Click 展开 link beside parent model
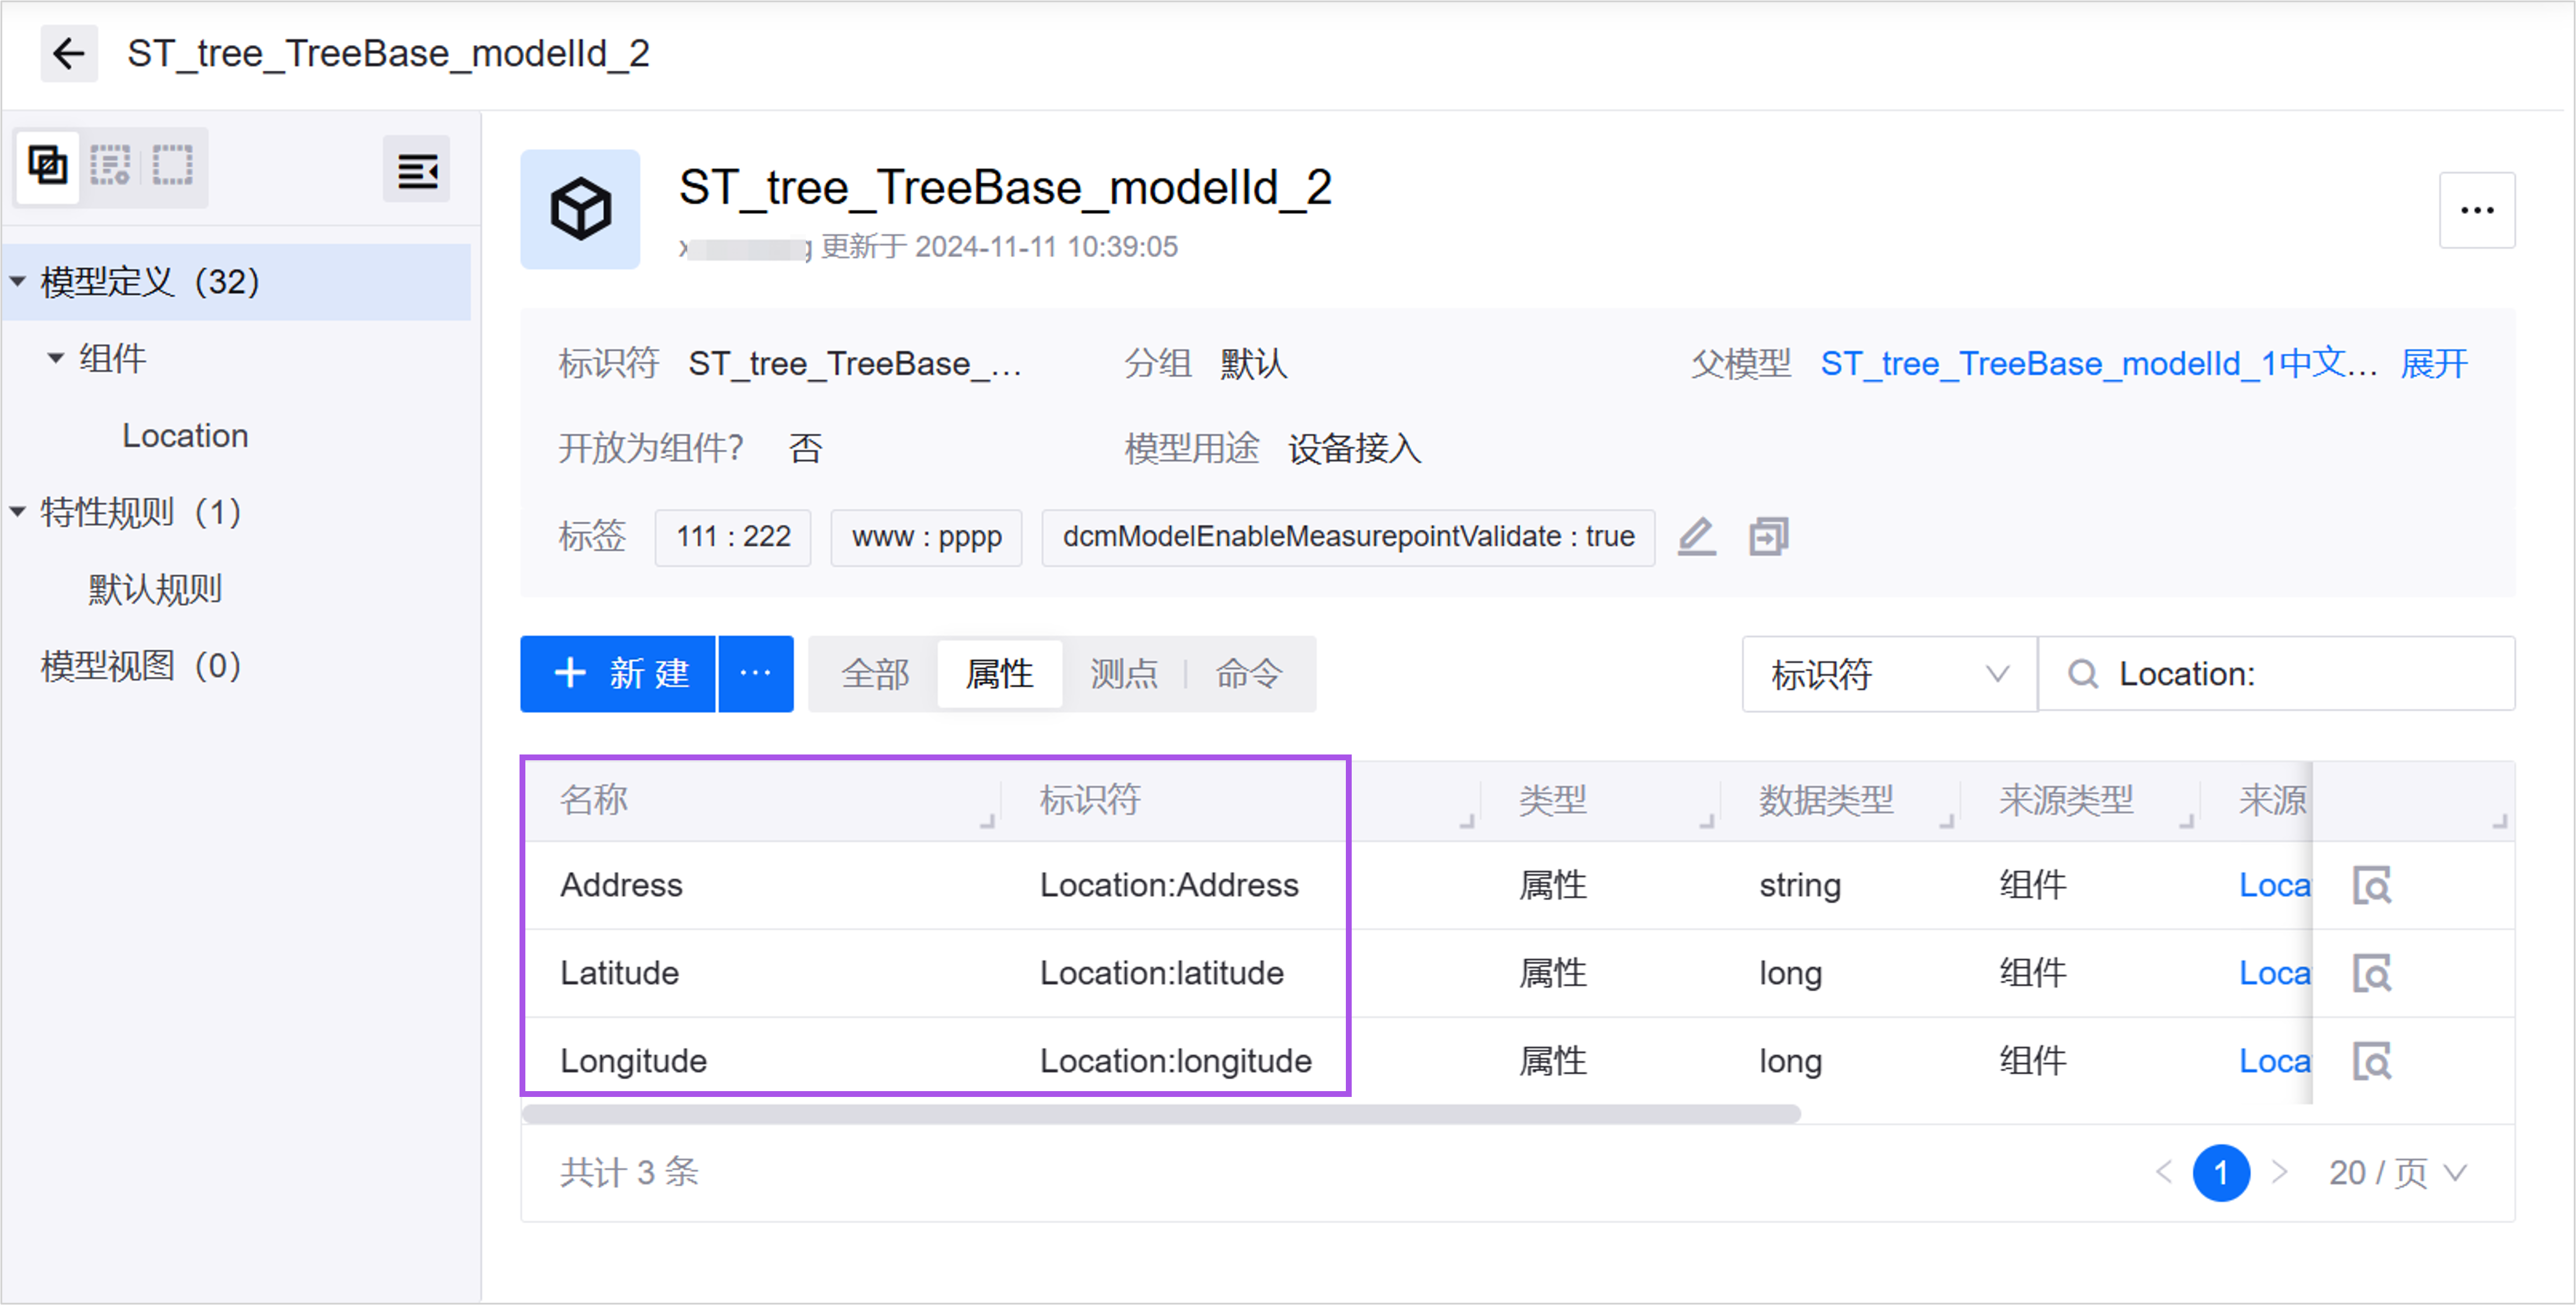 point(2433,364)
